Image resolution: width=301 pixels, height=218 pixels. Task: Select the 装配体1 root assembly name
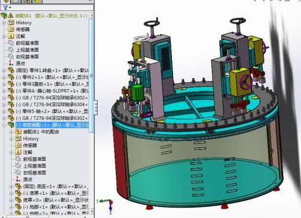point(51,16)
